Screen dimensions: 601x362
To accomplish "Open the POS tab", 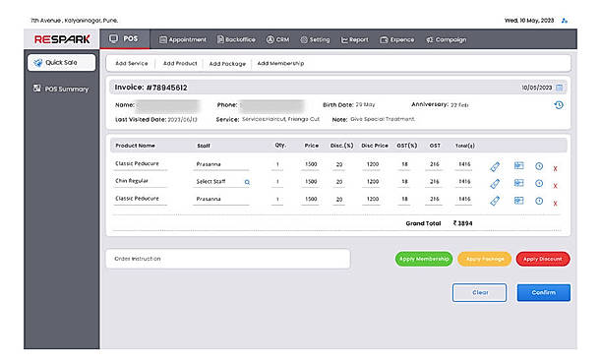I will click(125, 38).
